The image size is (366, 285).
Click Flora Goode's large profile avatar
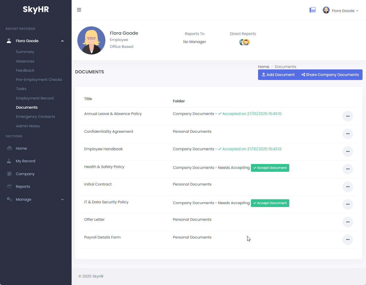pos(91,40)
